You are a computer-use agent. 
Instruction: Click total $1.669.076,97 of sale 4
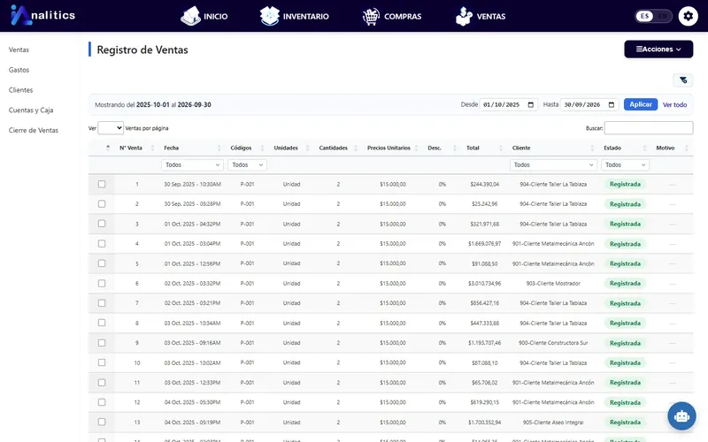[x=484, y=244]
